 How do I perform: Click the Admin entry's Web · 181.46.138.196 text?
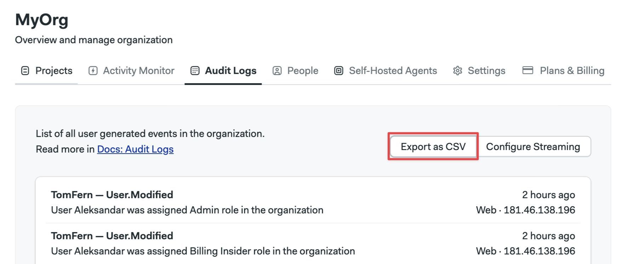coord(525,210)
